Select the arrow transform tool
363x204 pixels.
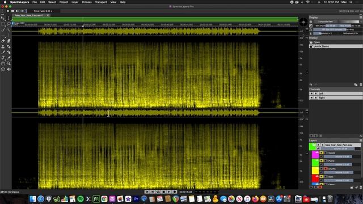3,18
